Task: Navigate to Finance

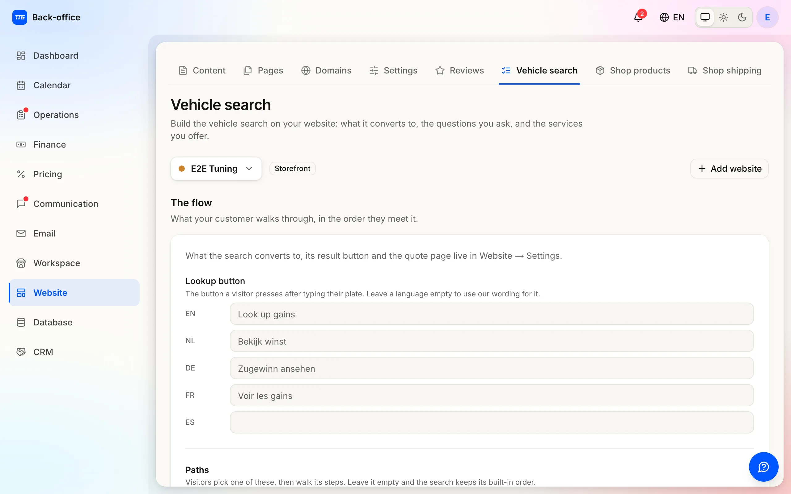Action: click(74, 144)
